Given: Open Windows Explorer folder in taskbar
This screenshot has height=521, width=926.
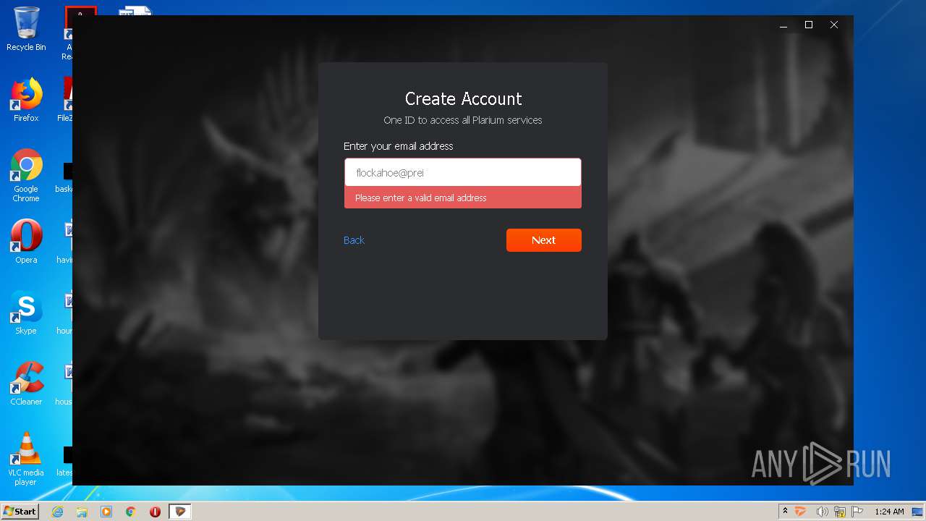Looking at the screenshot, I should [x=82, y=512].
